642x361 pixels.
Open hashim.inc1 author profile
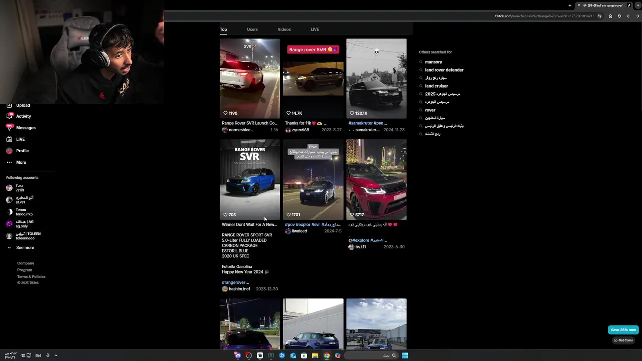coord(236,289)
